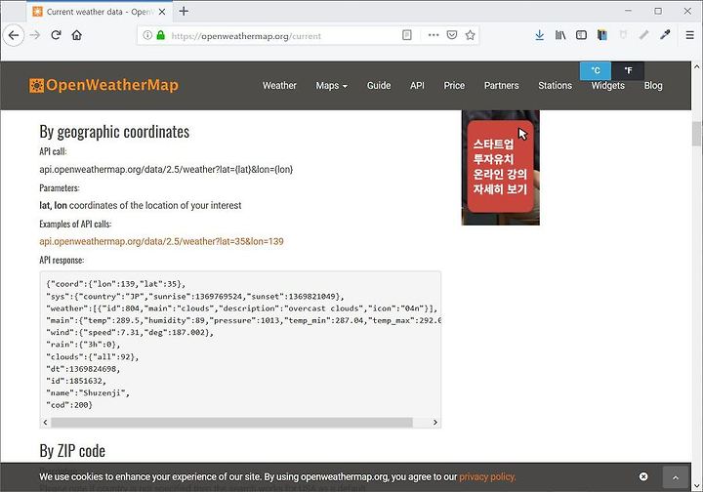Open page actions three-dots menu
703x492 pixels.
tap(434, 35)
